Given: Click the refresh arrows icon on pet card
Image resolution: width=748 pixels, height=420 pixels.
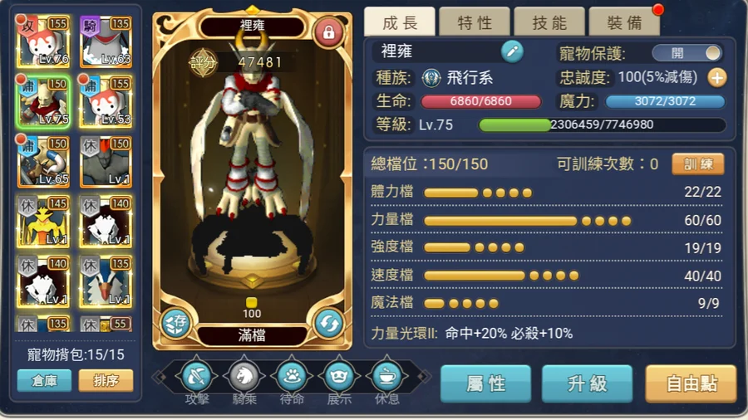Looking at the screenshot, I should pyautogui.click(x=329, y=324).
